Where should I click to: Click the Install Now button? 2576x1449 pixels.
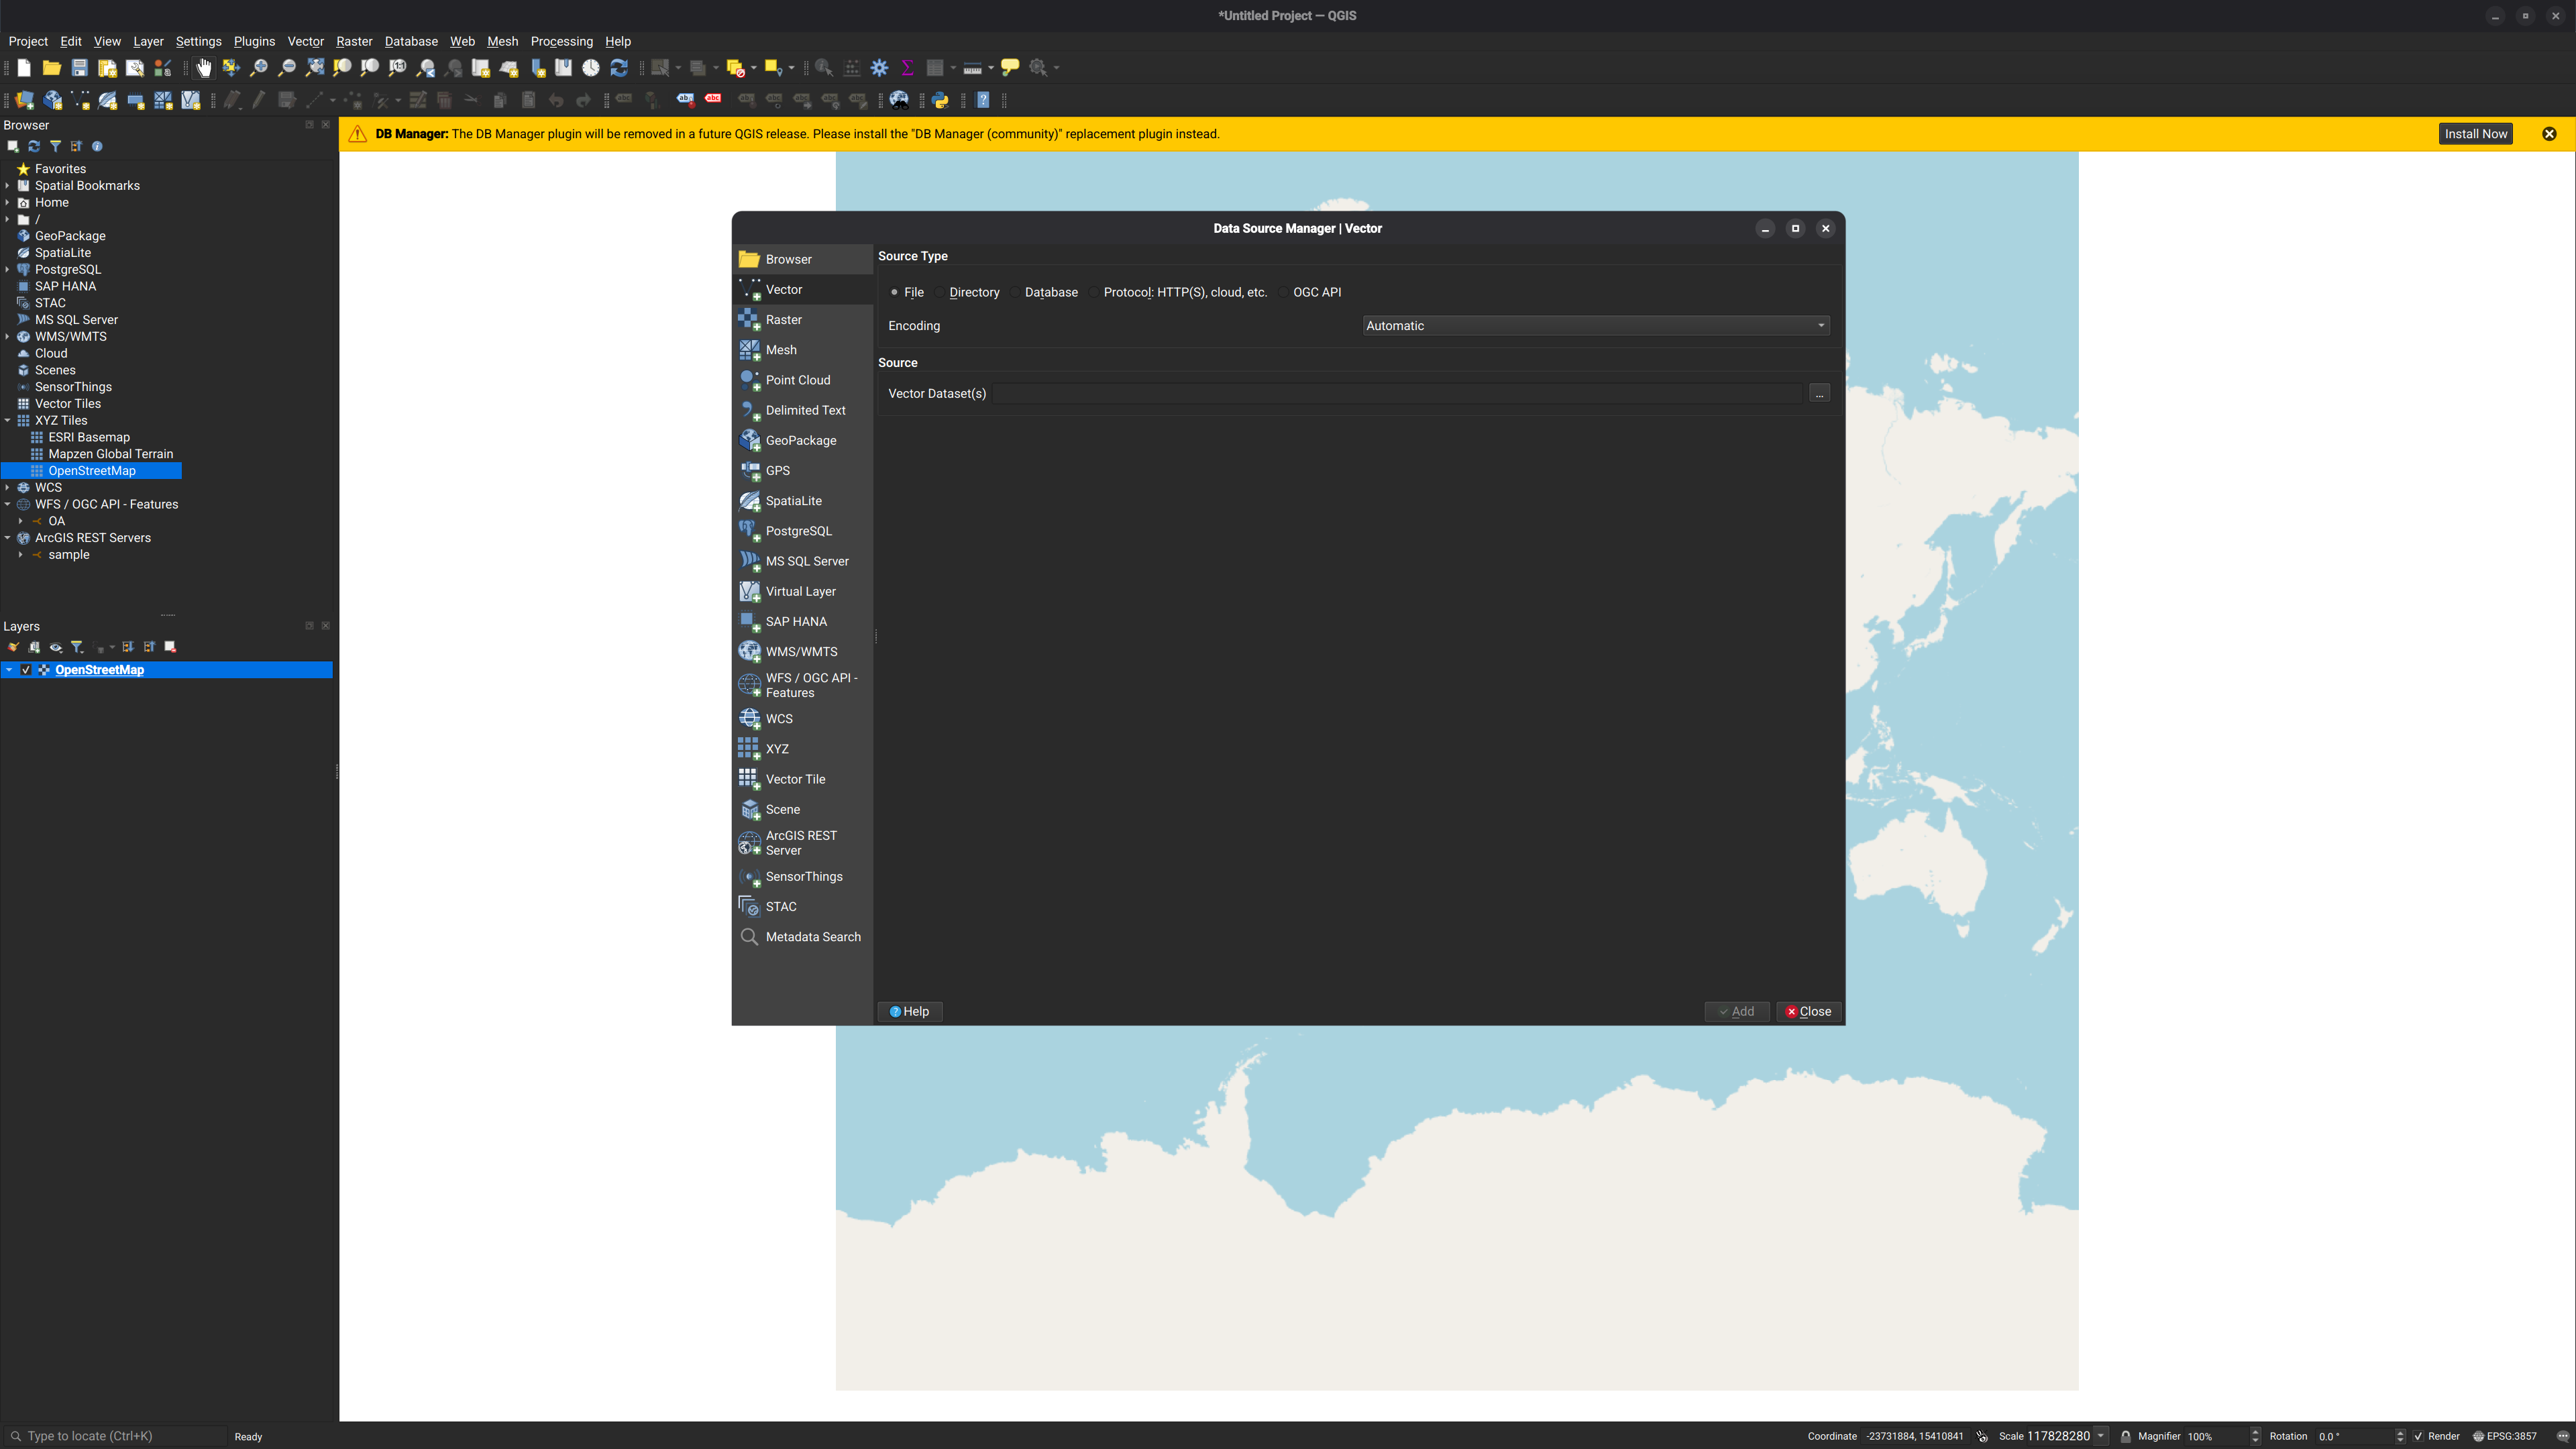pyautogui.click(x=2475, y=134)
